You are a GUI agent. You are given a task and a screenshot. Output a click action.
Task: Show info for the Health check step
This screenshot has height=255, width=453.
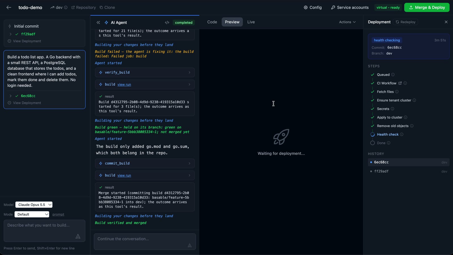coord(402,134)
